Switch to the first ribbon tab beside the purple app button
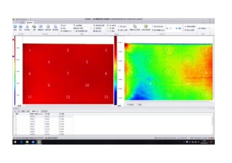 point(22,23)
